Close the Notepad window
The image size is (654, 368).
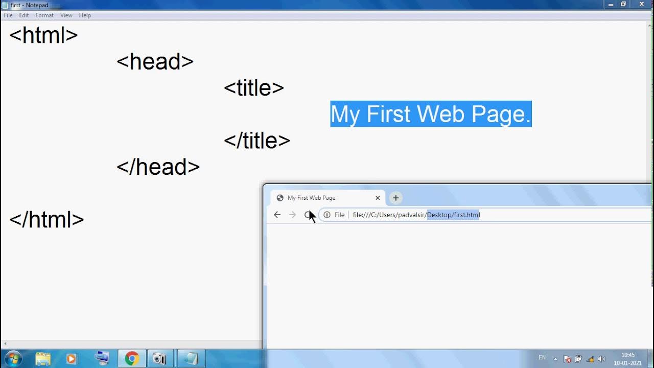[642, 4]
